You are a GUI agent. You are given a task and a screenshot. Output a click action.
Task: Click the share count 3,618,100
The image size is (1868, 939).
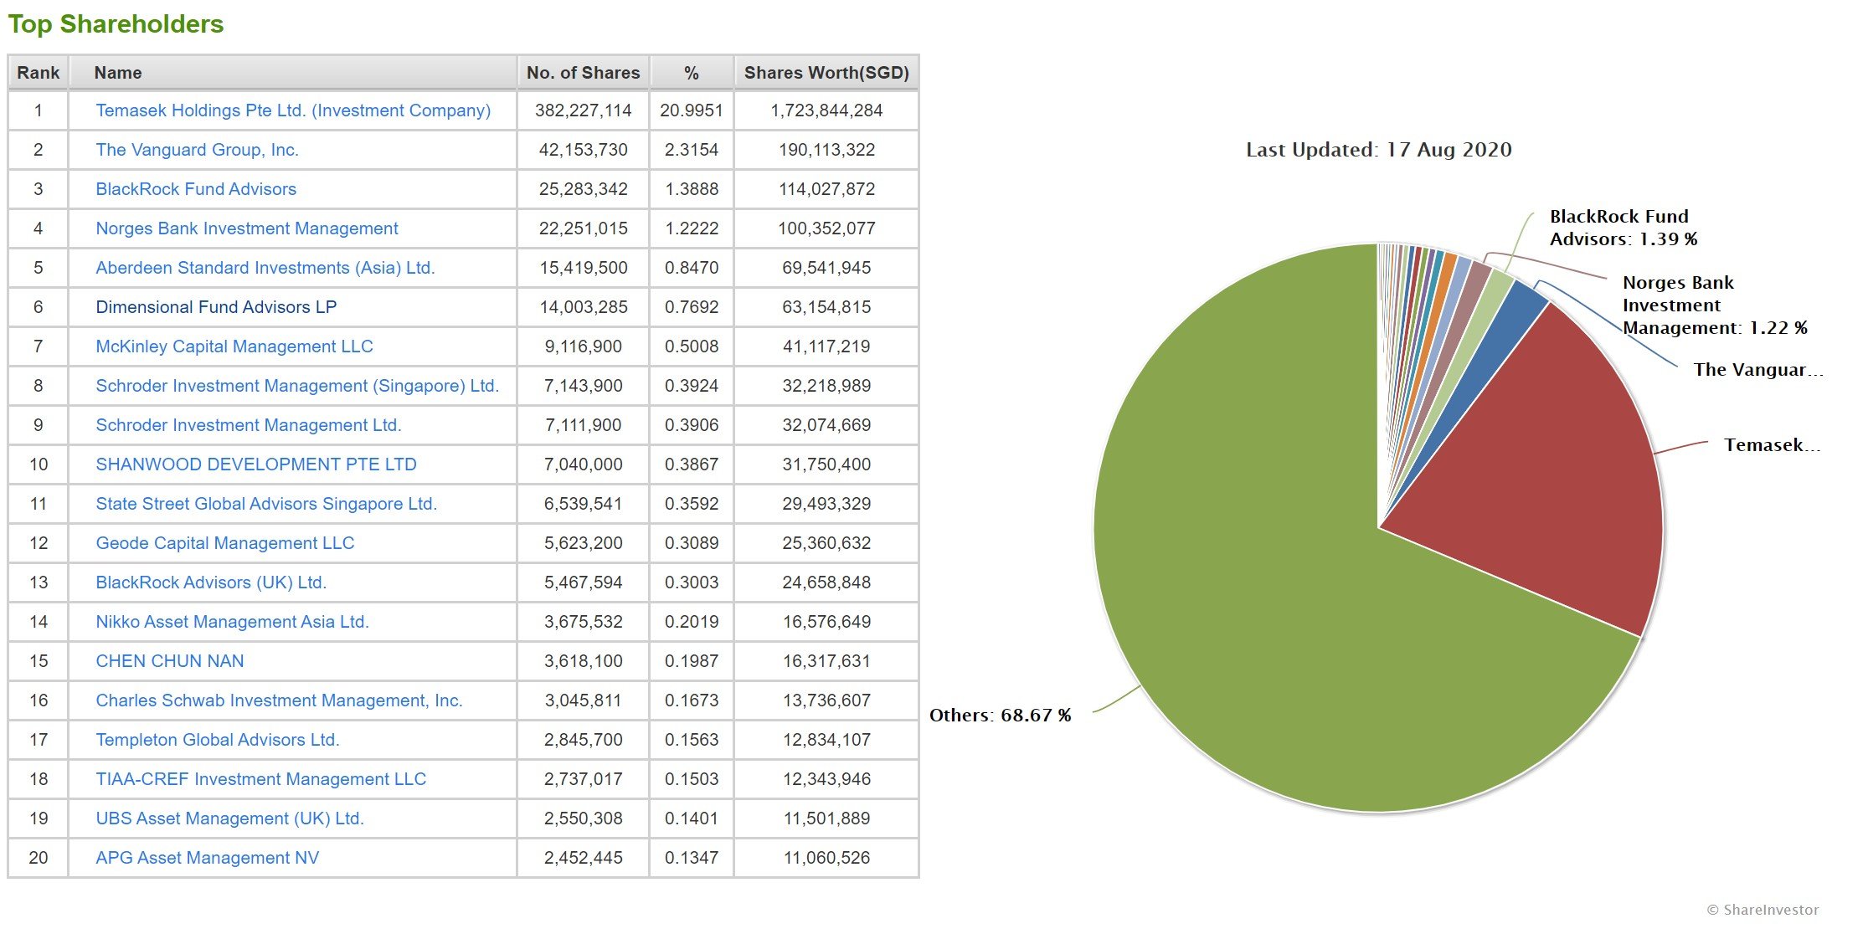(x=584, y=661)
